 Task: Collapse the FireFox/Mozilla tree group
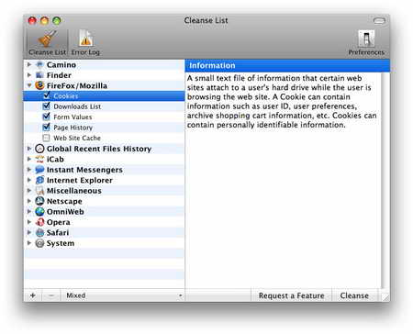(x=29, y=85)
